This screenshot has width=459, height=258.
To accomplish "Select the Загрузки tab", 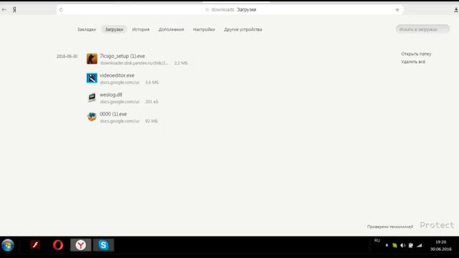I will coord(114,29).
